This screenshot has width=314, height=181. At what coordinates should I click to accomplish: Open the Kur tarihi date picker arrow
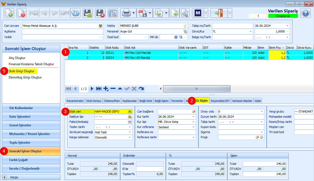tap(194, 117)
